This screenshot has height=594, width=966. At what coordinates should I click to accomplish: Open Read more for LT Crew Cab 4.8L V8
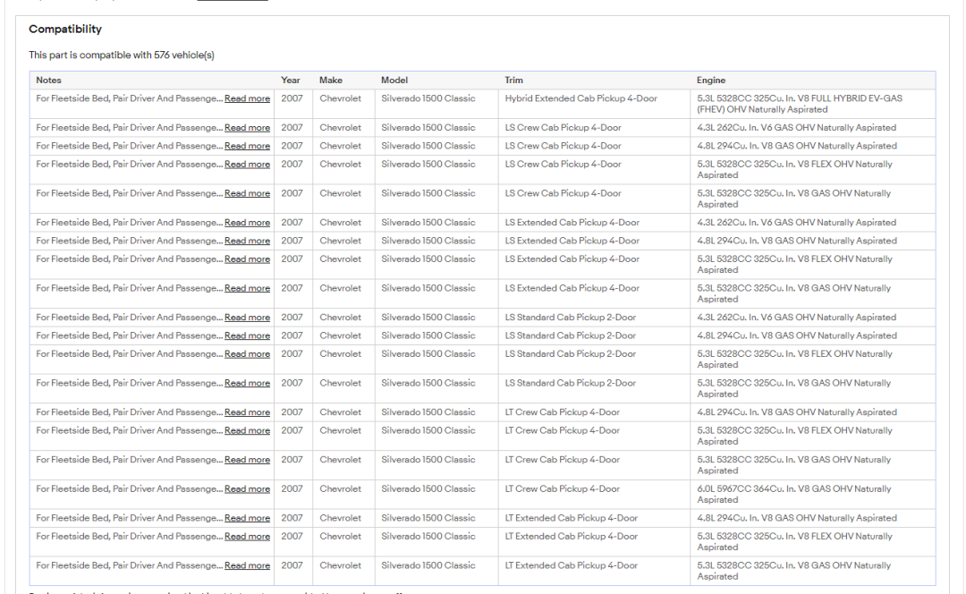coord(247,412)
